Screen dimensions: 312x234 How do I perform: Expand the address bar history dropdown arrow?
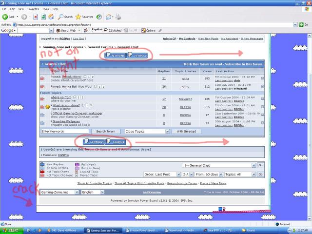click(295, 25)
